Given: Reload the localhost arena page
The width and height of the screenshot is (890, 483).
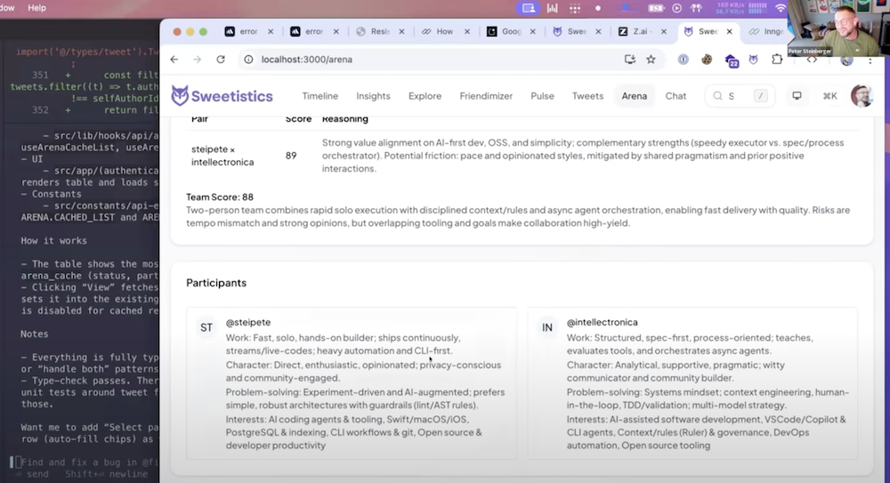Looking at the screenshot, I should (x=220, y=60).
